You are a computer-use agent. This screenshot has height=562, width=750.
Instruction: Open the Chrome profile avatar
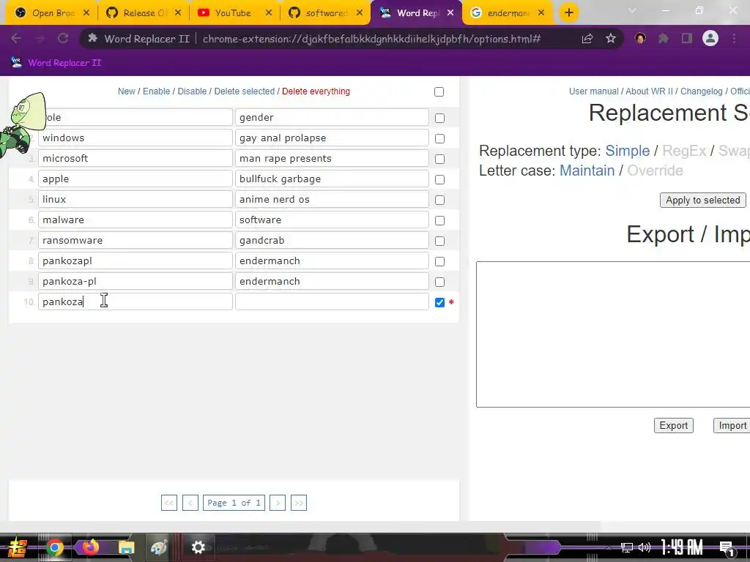point(710,38)
